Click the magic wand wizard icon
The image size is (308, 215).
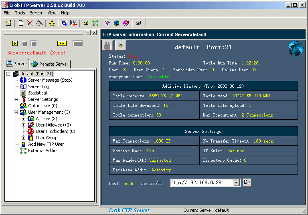(39, 23)
